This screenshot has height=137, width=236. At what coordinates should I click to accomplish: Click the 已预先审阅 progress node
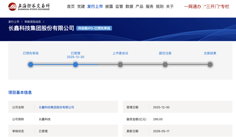(31, 65)
